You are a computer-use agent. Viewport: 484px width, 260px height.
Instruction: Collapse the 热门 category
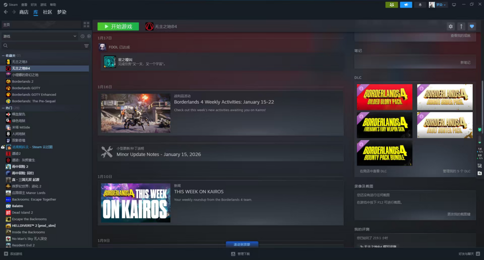[x=4, y=108]
